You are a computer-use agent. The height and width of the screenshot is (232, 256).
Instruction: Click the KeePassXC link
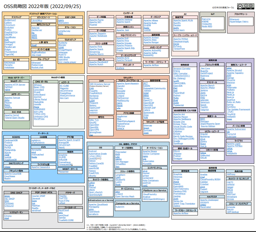click(10, 42)
